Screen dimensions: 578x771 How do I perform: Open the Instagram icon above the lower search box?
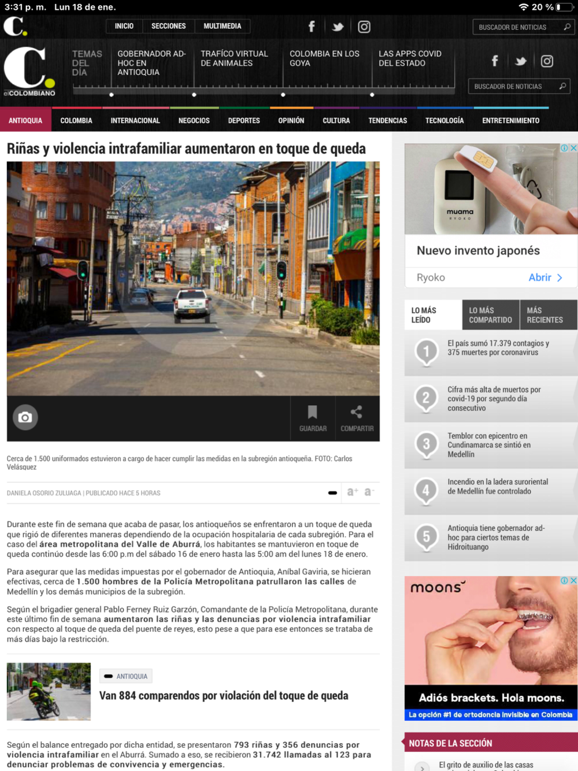click(547, 61)
